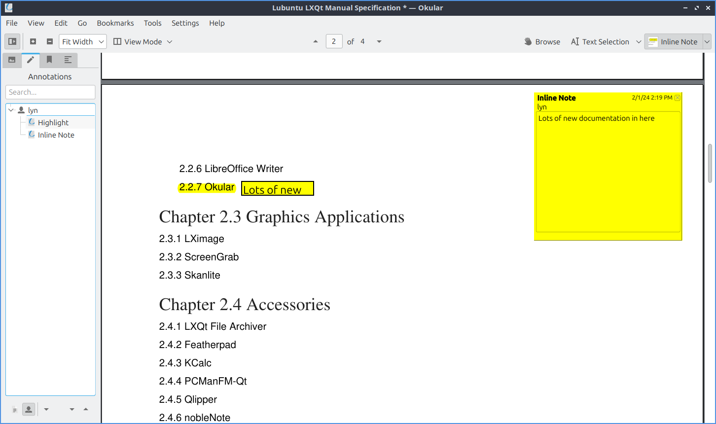Toggle Group by Author person button

[29, 409]
